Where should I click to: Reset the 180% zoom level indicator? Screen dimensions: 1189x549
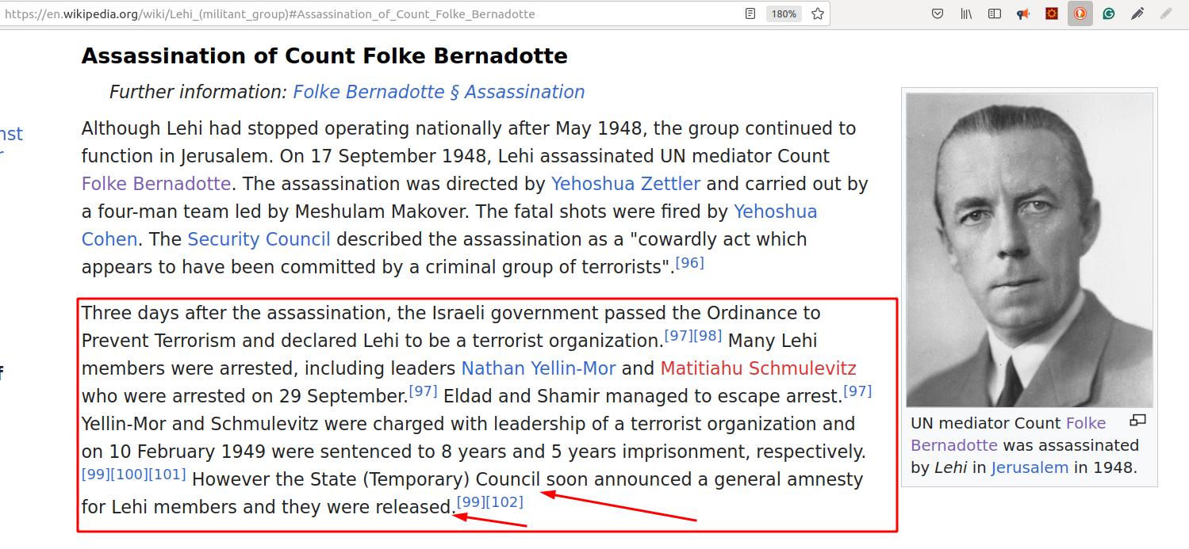pyautogui.click(x=783, y=13)
